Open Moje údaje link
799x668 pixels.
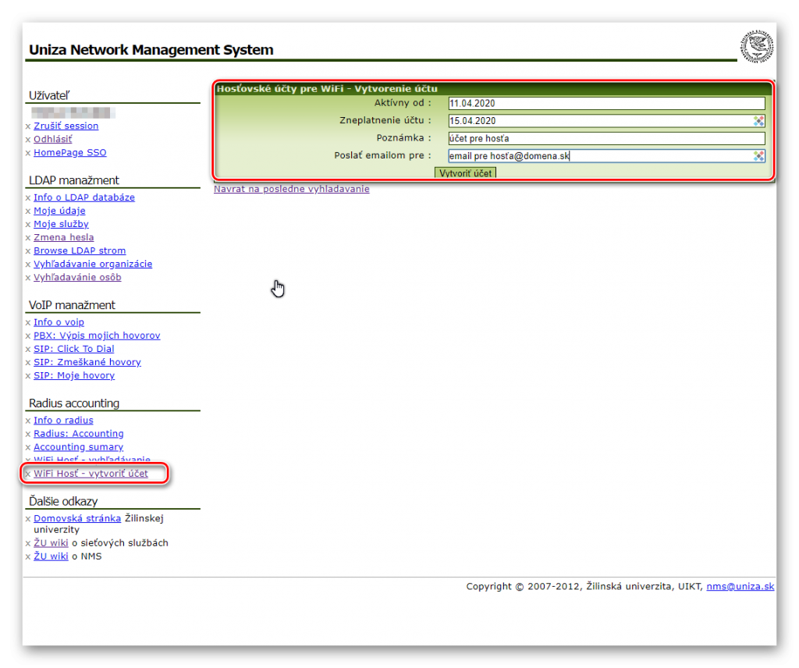(59, 211)
